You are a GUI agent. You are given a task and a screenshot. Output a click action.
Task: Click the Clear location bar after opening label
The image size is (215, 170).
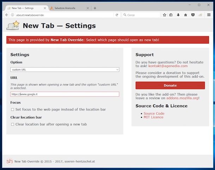[51, 124]
